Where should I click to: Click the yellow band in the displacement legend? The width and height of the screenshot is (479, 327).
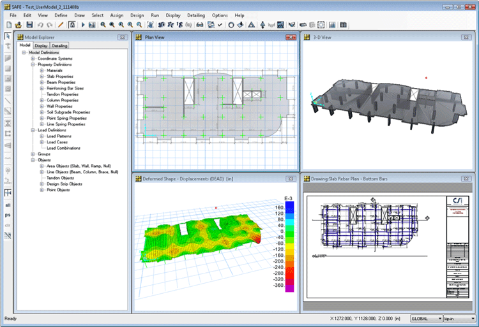[289, 246]
